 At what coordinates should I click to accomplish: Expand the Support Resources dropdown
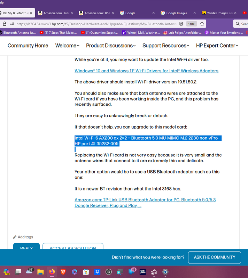[x=166, y=46]
